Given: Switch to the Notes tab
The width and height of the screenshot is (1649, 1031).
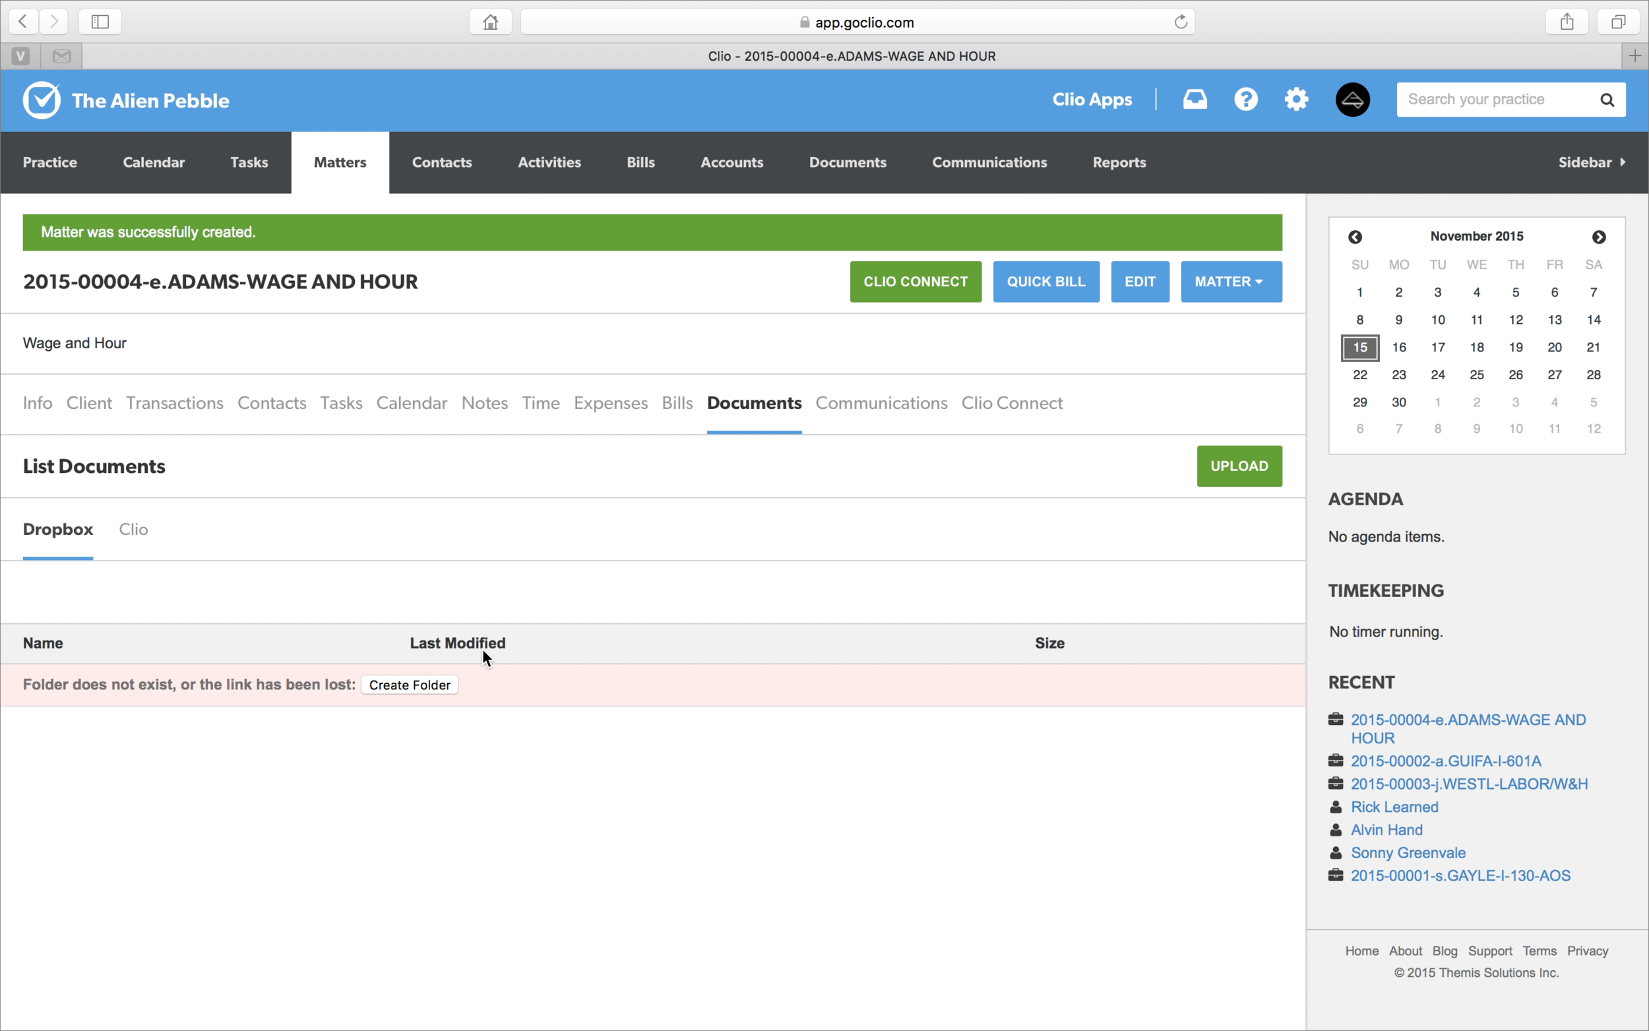Looking at the screenshot, I should 484,403.
